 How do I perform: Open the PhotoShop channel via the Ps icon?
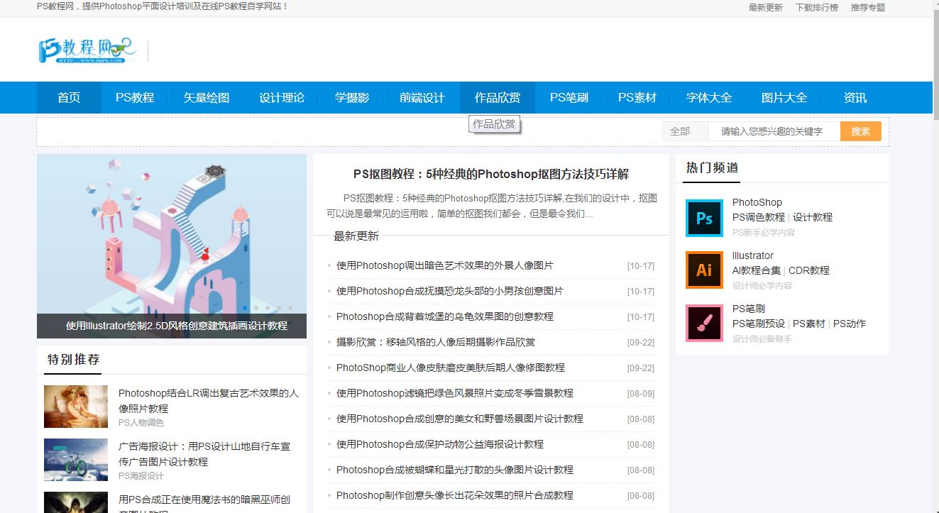click(x=704, y=217)
